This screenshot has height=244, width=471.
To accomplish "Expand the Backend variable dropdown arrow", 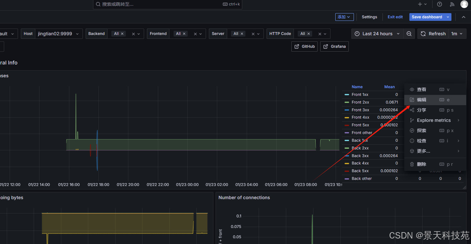I will [139, 34].
